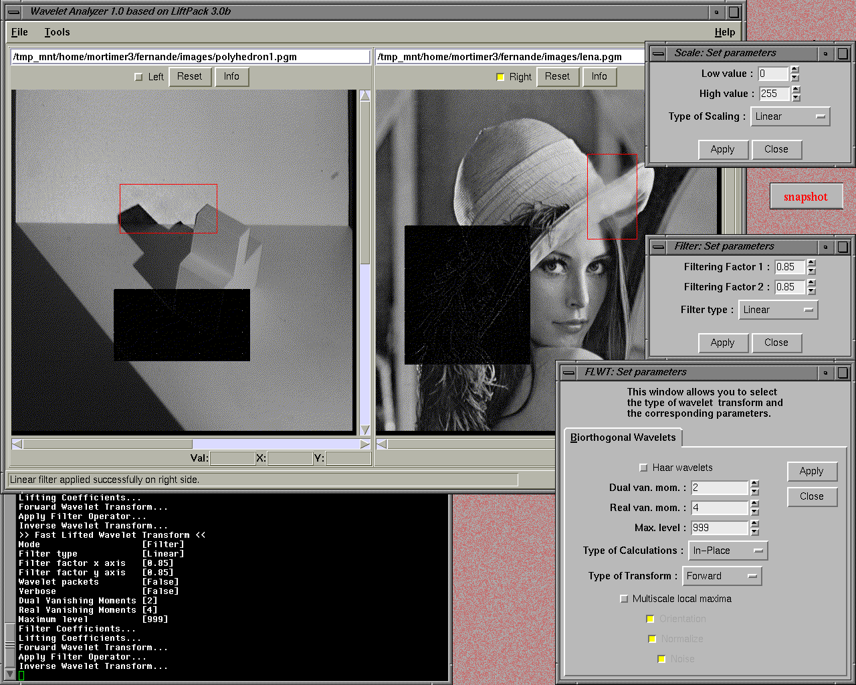The height and width of the screenshot is (685, 856).
Task: Click the status message about Linear filter
Action: pyautogui.click(x=104, y=480)
